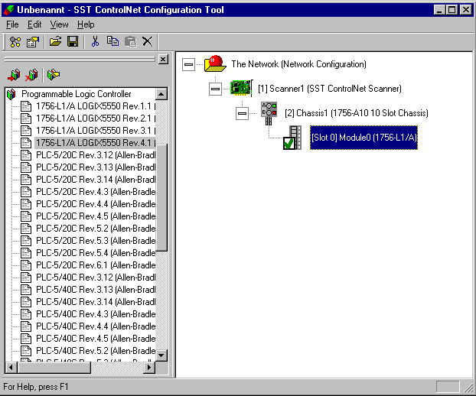Viewport: 476px width, 396px height.
Task: Open a file with the folder icon
Action: click(x=55, y=41)
